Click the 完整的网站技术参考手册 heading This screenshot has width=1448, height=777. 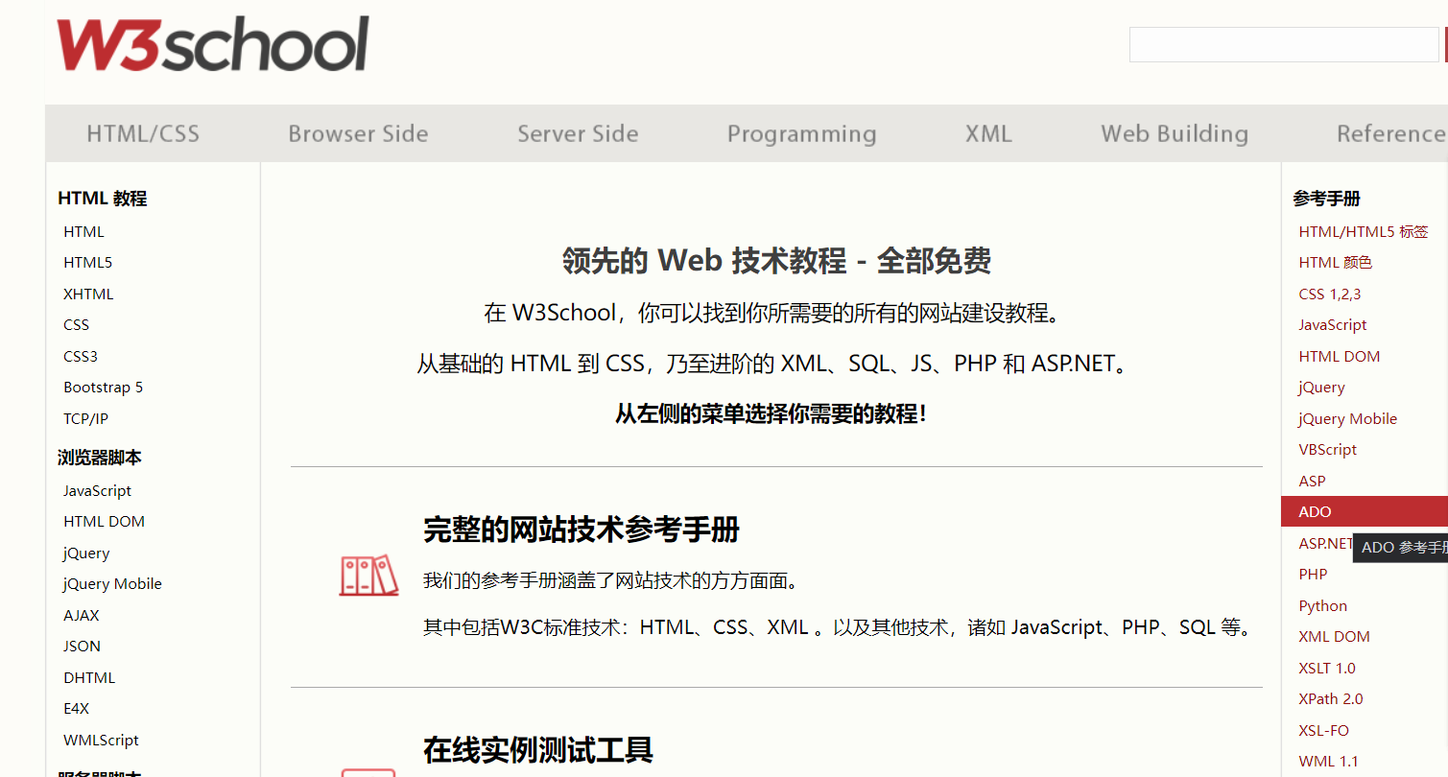pos(582,530)
